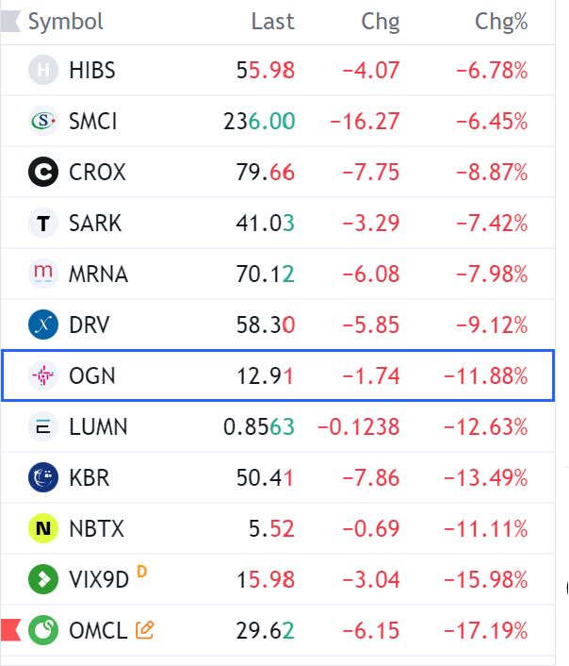
Task: Click the NBTX logo icon
Action: [x=43, y=529]
